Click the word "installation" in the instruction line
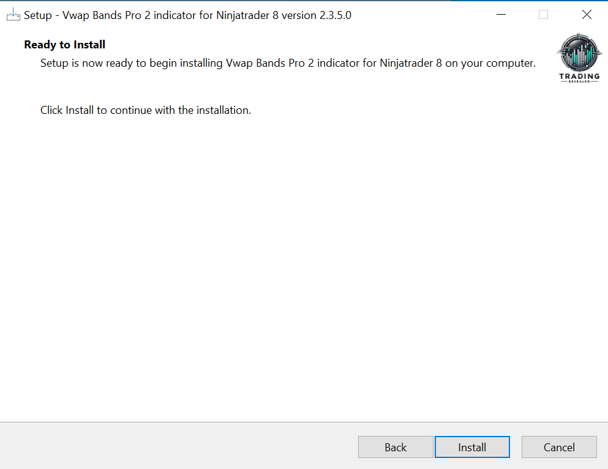The image size is (608, 469). tap(222, 111)
